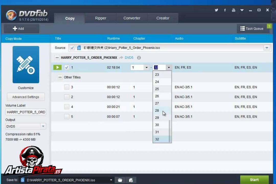Switch to the Ripper tab
The height and width of the screenshot is (184, 276).
[100, 18]
